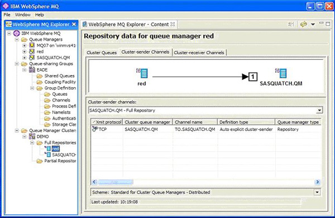This screenshot has height=218, width=335.
Task: Open the Help menu
Action: 40,15
